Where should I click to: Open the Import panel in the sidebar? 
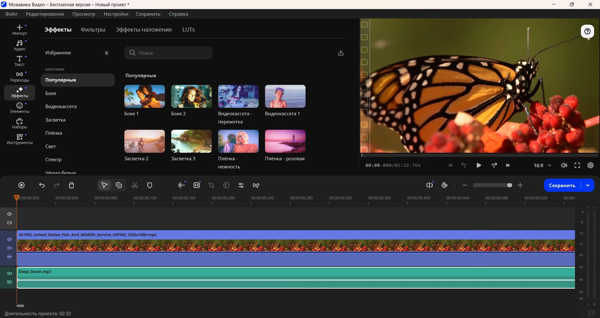coord(19,30)
